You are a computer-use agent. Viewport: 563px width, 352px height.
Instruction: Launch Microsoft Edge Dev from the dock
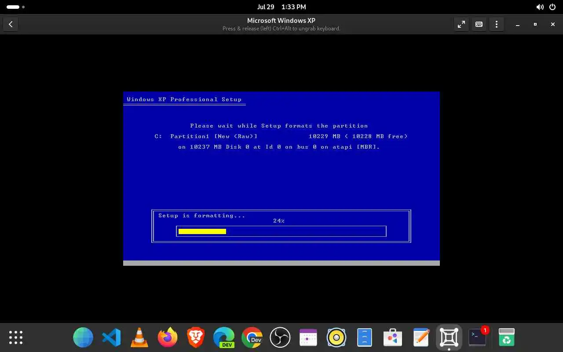point(224,337)
